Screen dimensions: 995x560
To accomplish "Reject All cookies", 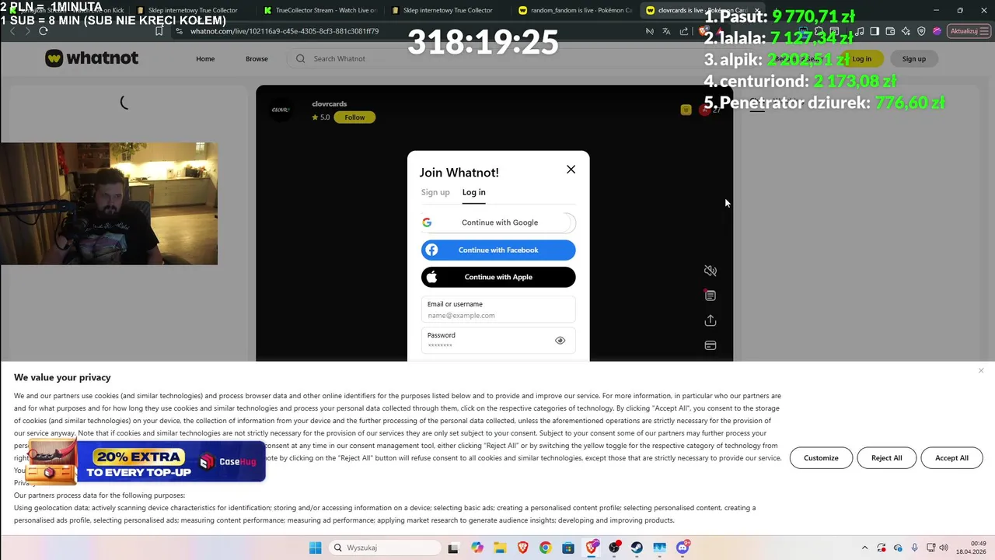I will 886,458.
